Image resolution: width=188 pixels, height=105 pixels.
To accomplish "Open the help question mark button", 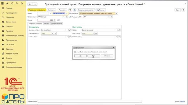I will click(183, 10).
